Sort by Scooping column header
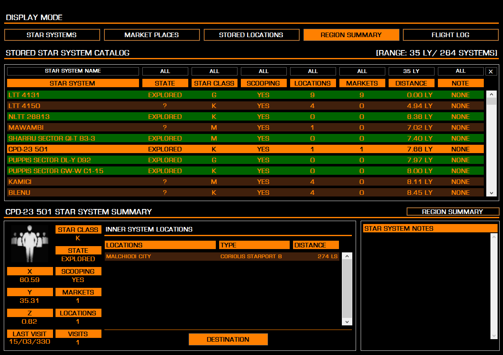The image size is (503, 355). (x=263, y=83)
